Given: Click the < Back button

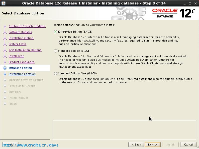Looking at the screenshot, I should pos(136,145).
